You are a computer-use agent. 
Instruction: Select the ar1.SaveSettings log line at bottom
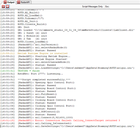click(67, 126)
